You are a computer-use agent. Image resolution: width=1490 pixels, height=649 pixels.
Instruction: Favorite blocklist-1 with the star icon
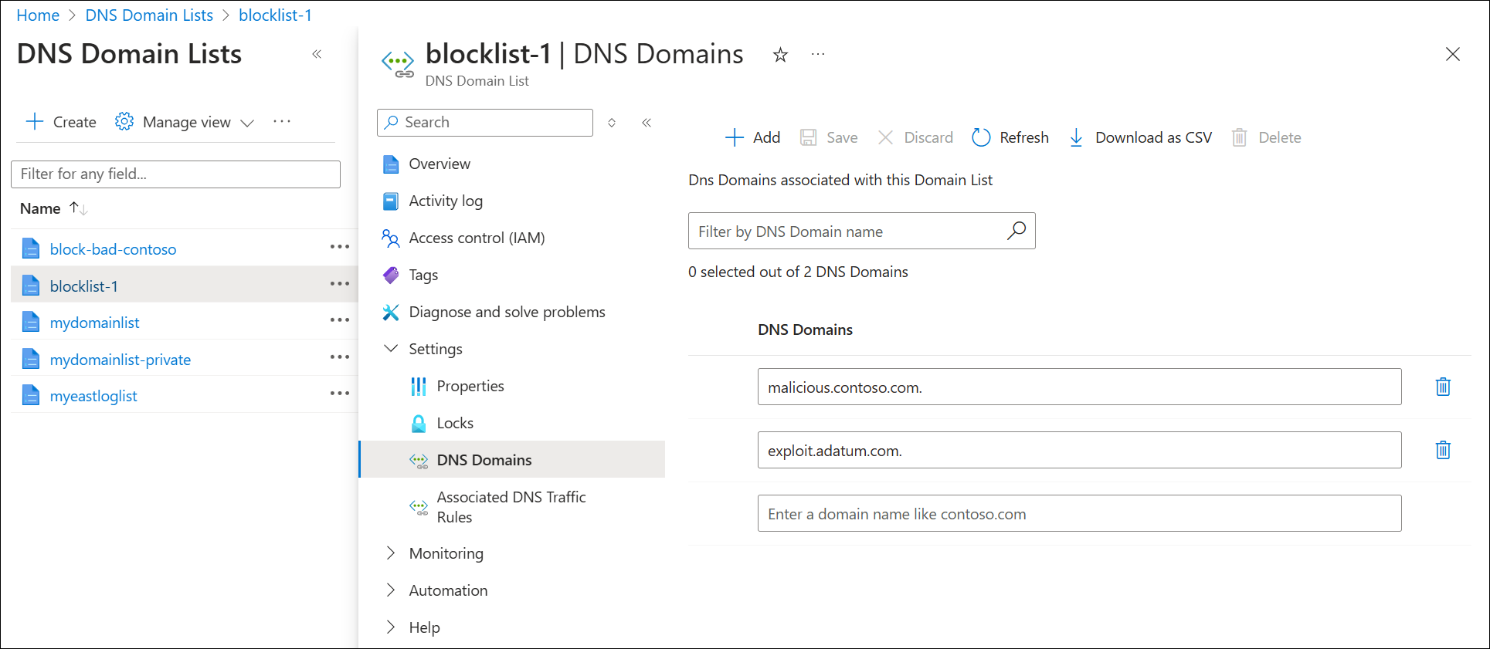click(x=780, y=55)
